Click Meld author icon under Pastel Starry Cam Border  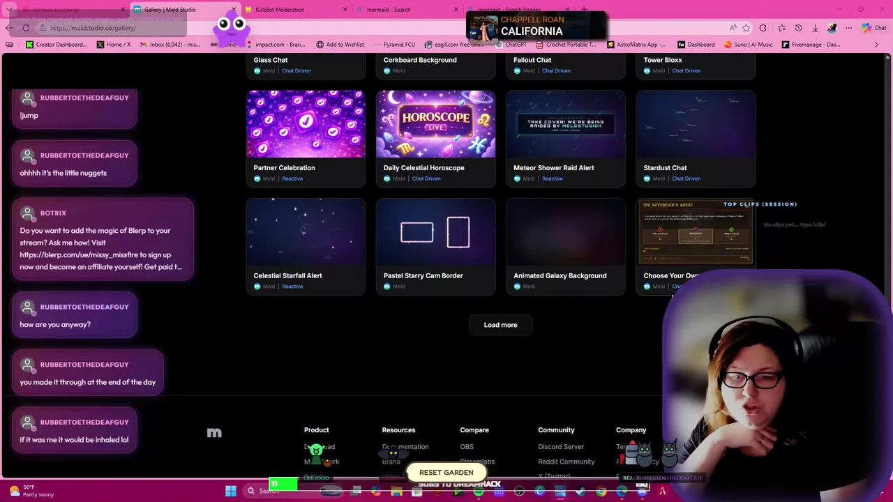[x=387, y=287]
